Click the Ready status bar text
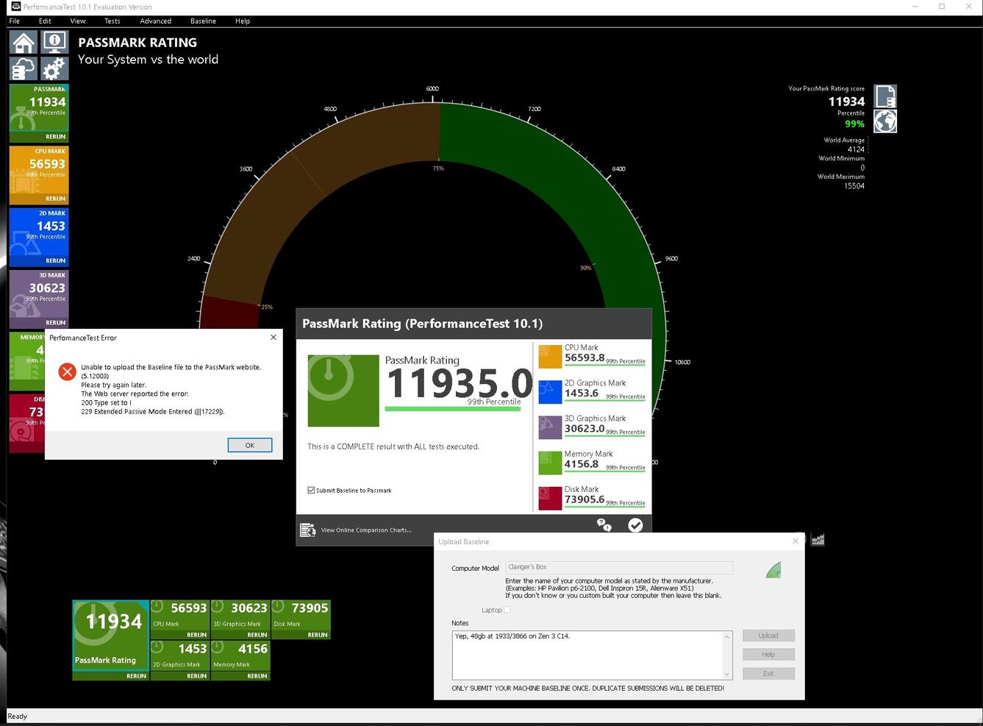The height and width of the screenshot is (726, 983). [x=17, y=716]
